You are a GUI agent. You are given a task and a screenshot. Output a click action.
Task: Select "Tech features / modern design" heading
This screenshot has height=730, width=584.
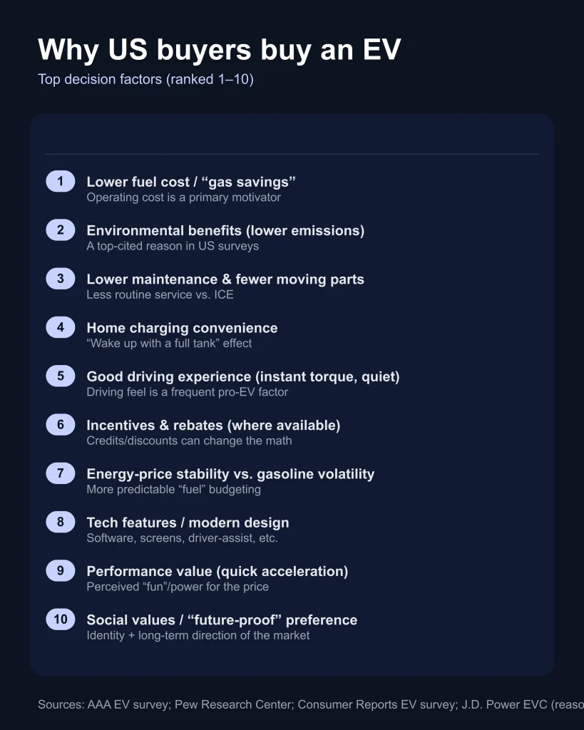tap(188, 523)
